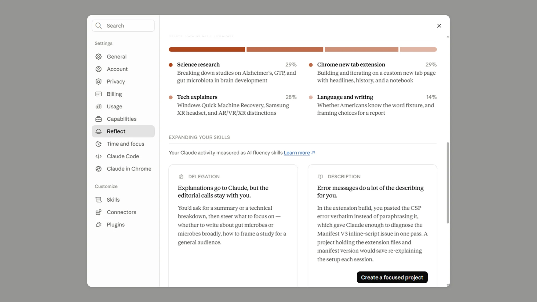Click the Science research heading

(x=198, y=65)
